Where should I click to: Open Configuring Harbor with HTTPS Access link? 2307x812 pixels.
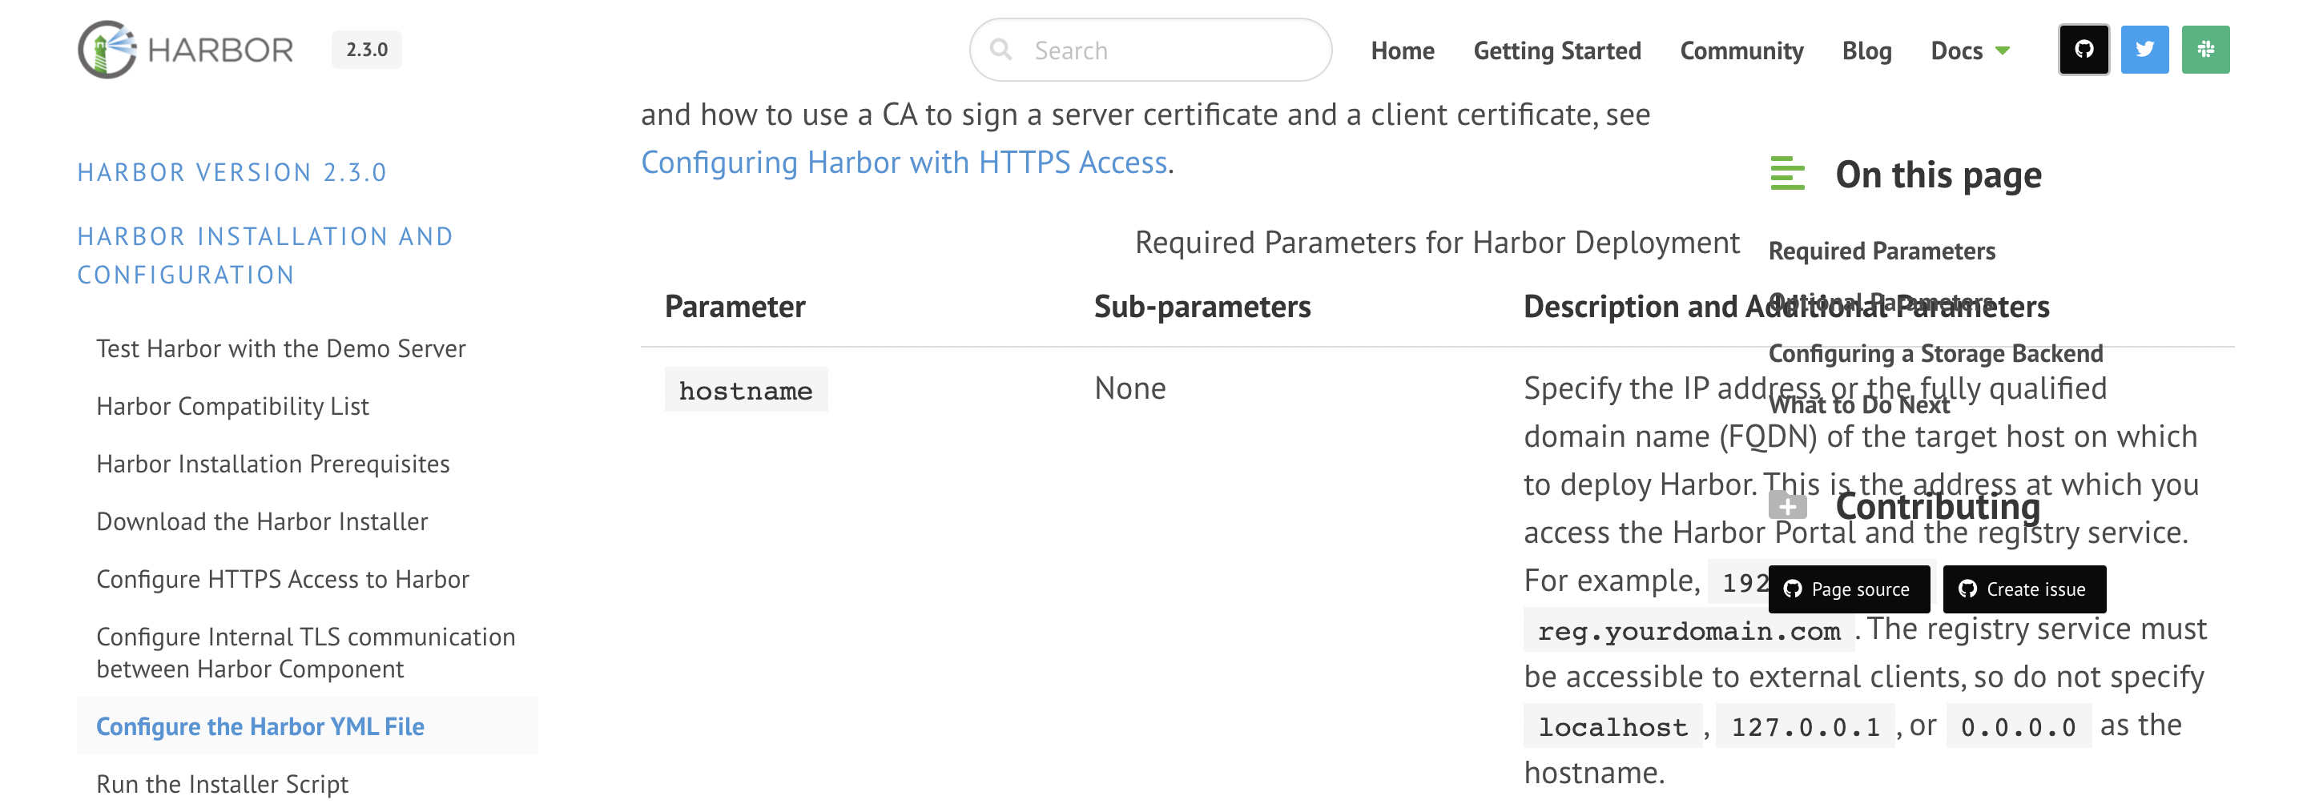(x=904, y=162)
